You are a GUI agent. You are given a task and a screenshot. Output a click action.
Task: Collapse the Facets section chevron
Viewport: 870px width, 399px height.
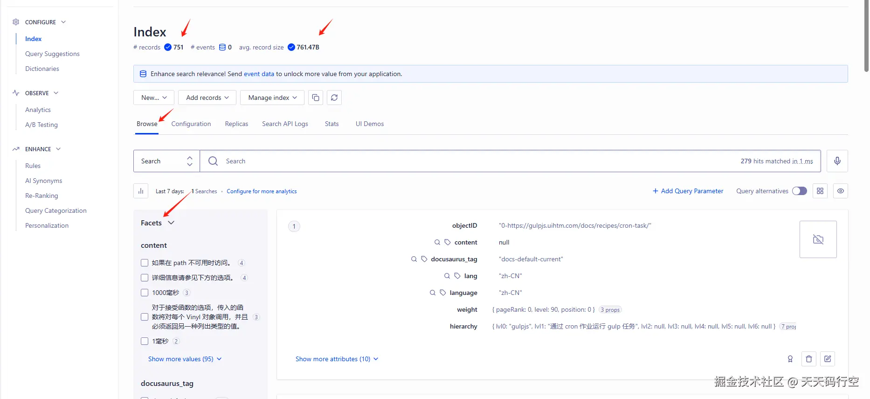[x=171, y=223]
